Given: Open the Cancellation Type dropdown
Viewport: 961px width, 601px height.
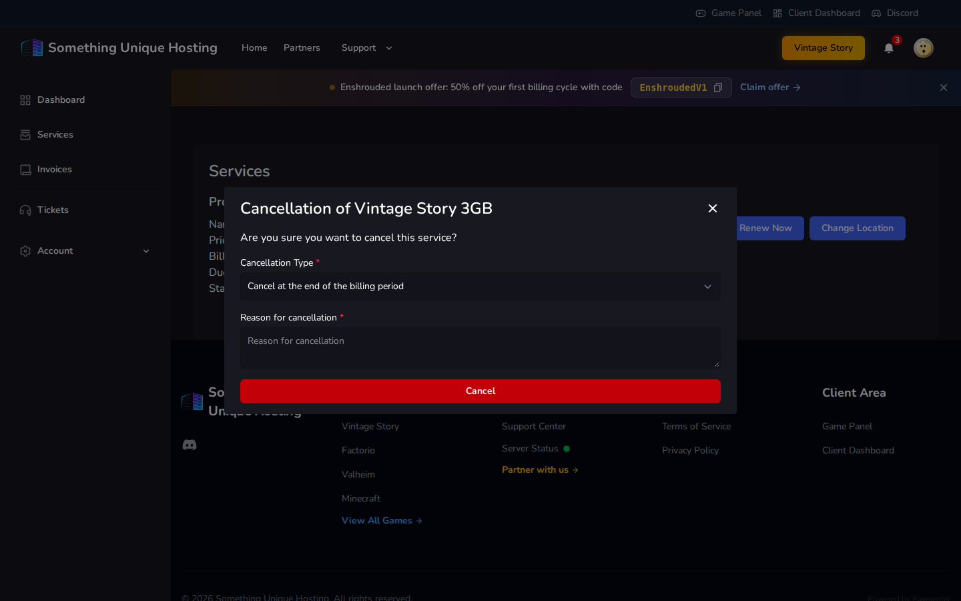Looking at the screenshot, I should [480, 286].
